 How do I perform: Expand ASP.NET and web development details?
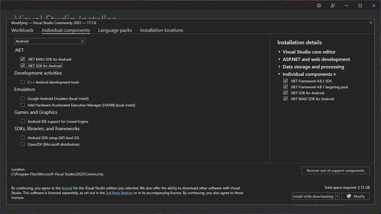[279, 59]
